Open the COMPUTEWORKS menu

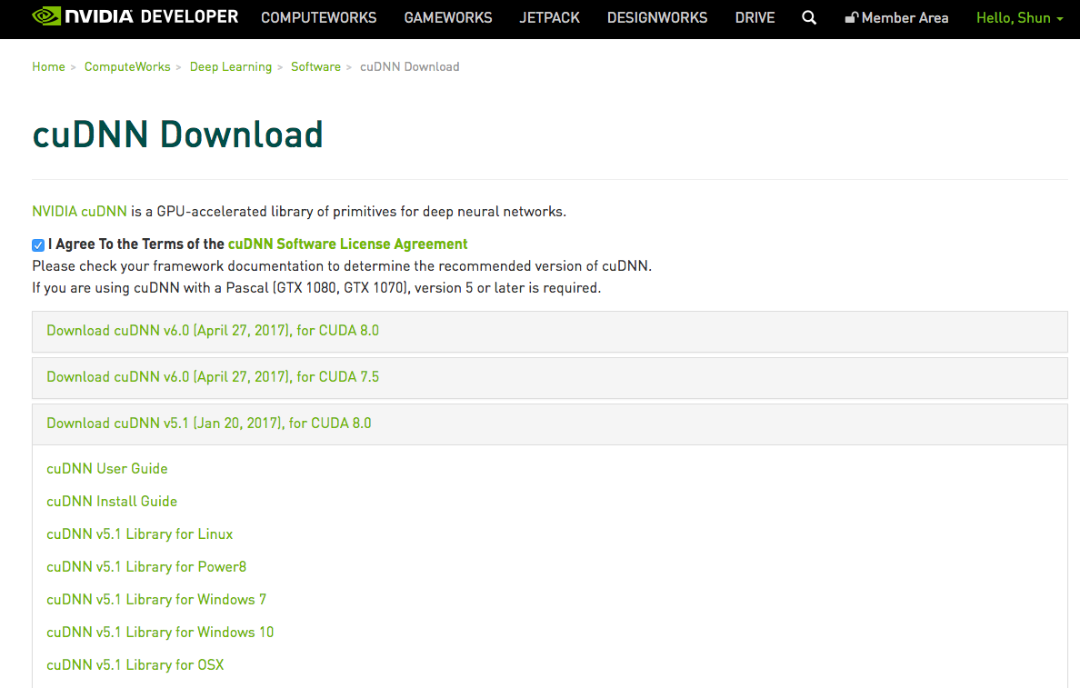point(319,18)
